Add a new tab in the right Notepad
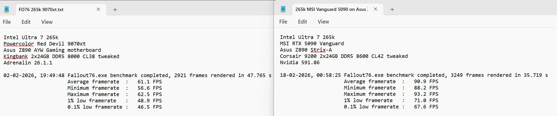The height and width of the screenshot is (116, 557). pyautogui.click(x=392, y=9)
